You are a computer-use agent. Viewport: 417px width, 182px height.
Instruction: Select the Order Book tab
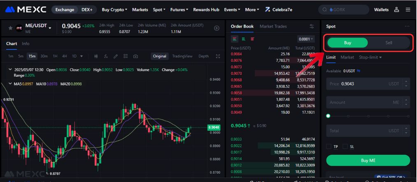click(x=242, y=26)
